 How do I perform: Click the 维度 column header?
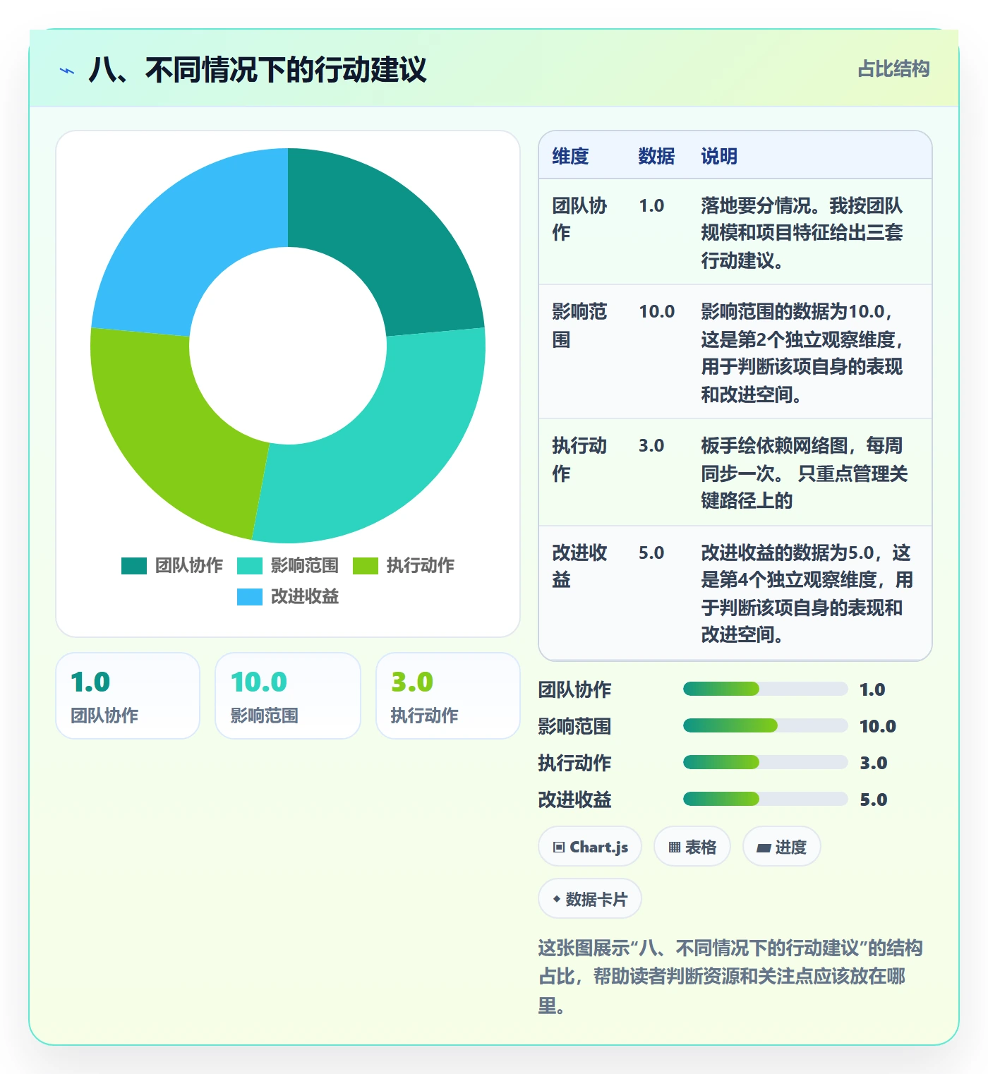point(570,156)
